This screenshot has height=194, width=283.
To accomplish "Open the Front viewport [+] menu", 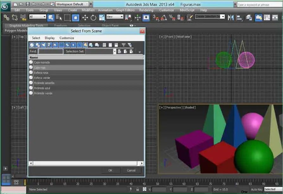I will [x=161, y=37].
